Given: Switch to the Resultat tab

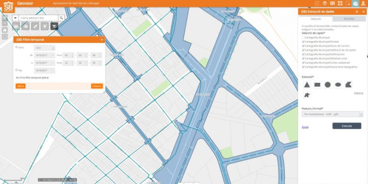Looking at the screenshot, I should [349, 19].
